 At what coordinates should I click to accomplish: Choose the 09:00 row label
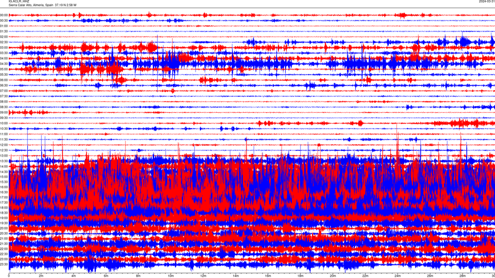(x=4, y=113)
